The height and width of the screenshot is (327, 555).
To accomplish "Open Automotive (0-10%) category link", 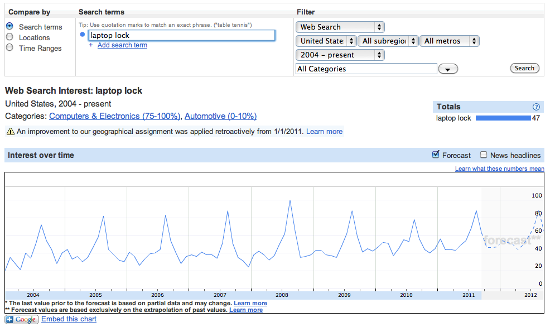I will [220, 116].
